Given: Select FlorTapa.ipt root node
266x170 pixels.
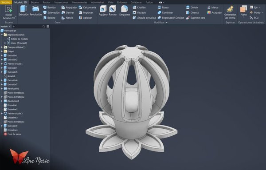Looking at the screenshot, I should coord(8,31).
